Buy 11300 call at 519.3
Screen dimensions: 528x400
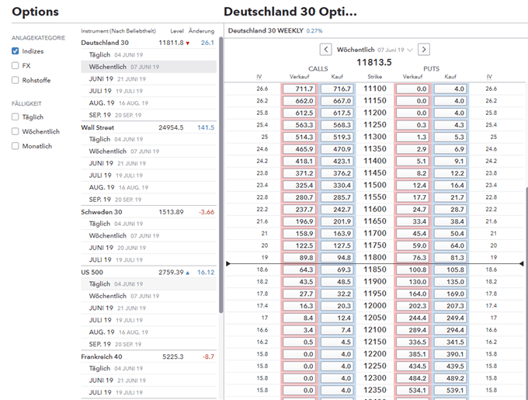point(337,137)
